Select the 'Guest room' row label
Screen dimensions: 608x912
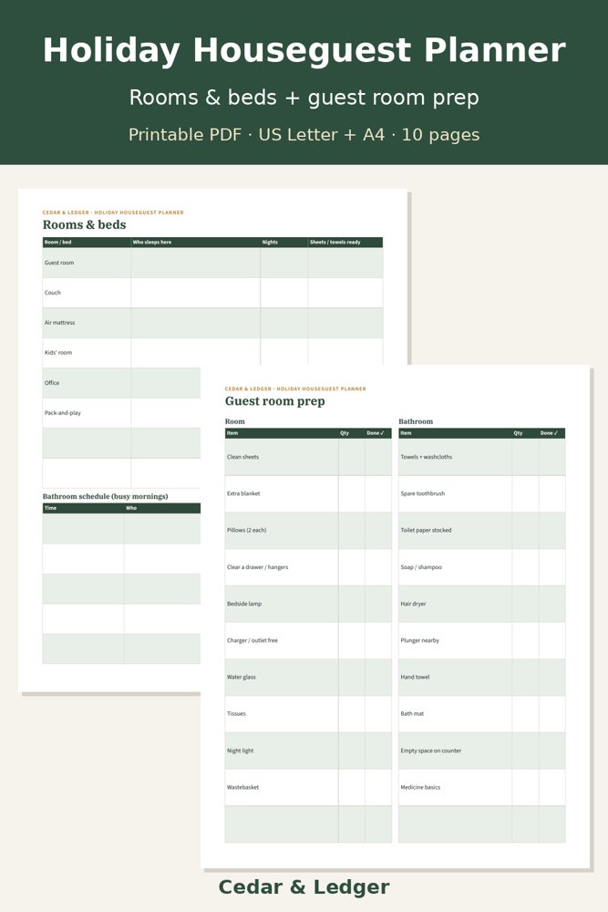(x=59, y=263)
